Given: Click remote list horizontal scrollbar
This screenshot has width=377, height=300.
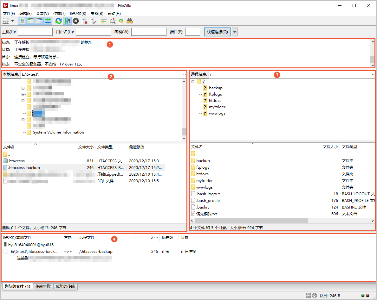Looking at the screenshot, I should point(251,221).
